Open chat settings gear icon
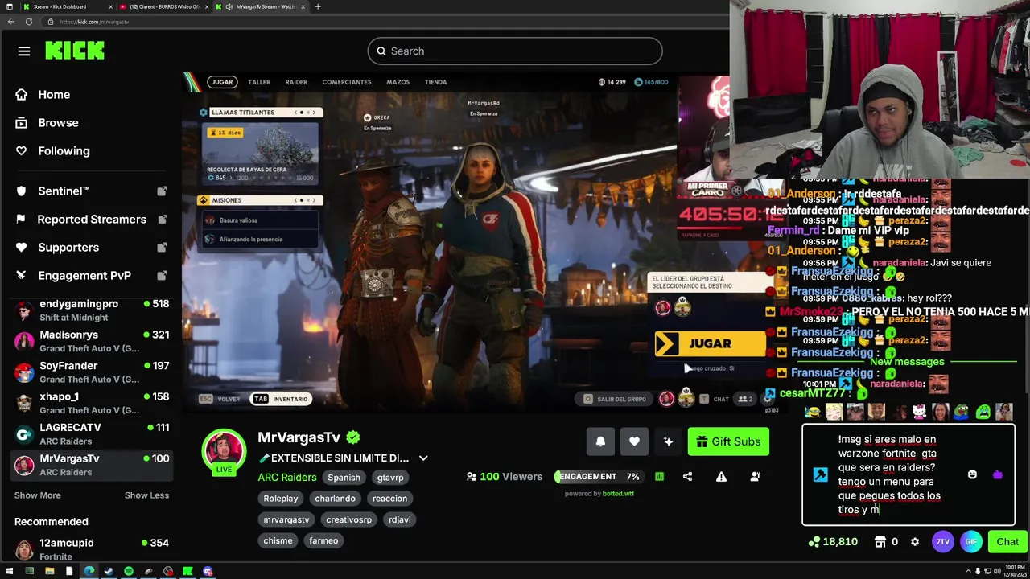This screenshot has width=1030, height=579. [915, 542]
